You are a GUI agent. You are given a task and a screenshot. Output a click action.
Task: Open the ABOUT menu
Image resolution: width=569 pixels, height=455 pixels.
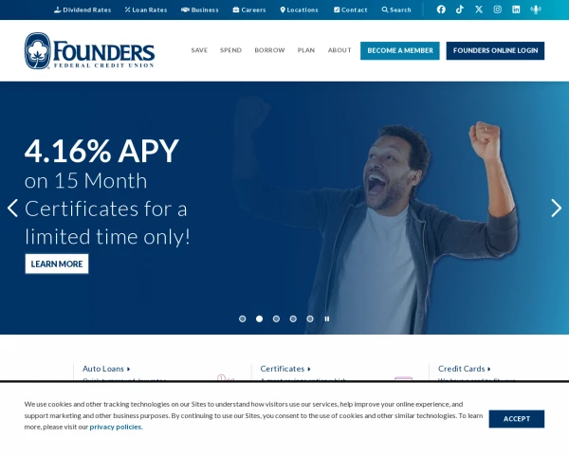click(x=340, y=50)
